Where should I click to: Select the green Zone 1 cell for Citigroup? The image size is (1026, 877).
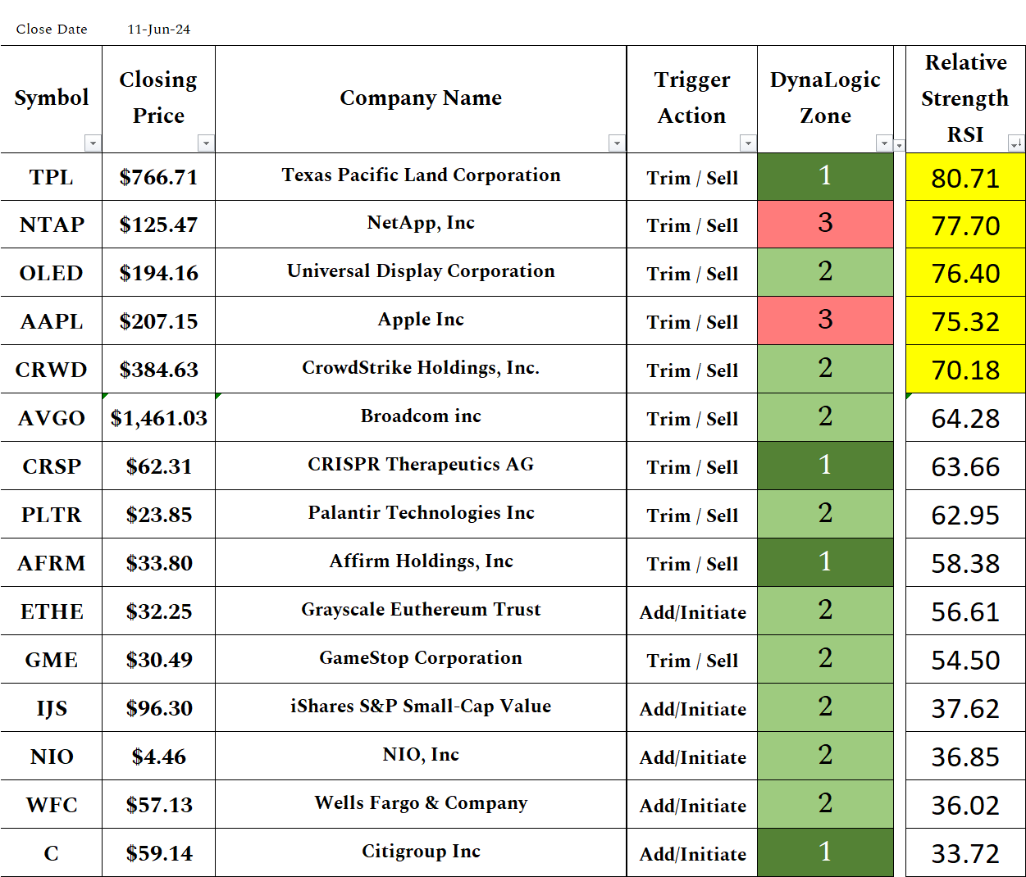coord(825,852)
